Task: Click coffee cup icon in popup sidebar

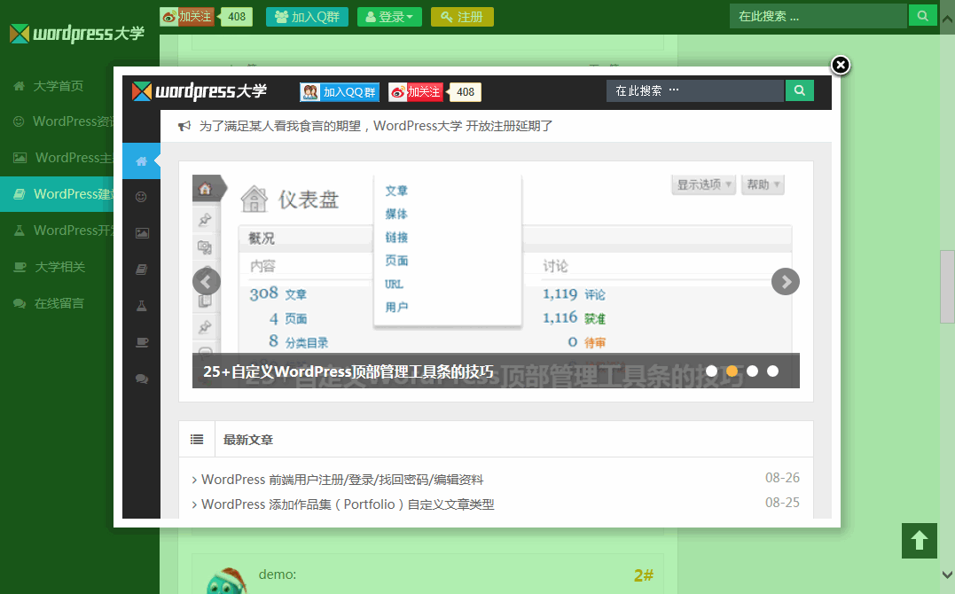Action: click(x=142, y=342)
